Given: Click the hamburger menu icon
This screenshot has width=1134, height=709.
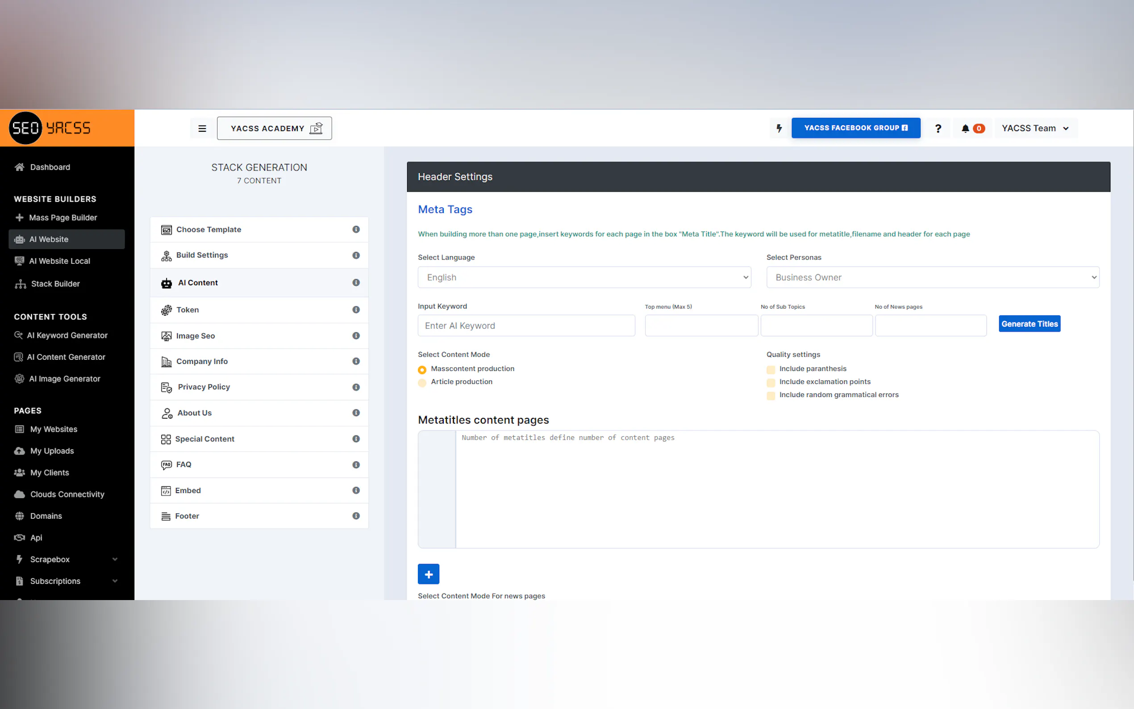Looking at the screenshot, I should pyautogui.click(x=202, y=129).
